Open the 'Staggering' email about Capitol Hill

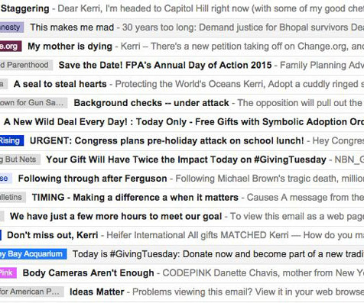(182, 9)
